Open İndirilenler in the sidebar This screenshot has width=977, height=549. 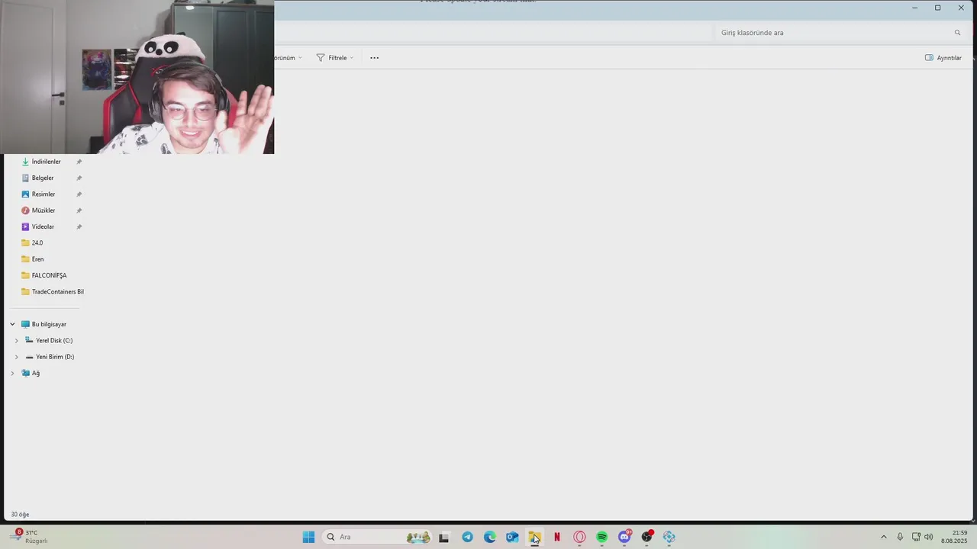(x=47, y=162)
